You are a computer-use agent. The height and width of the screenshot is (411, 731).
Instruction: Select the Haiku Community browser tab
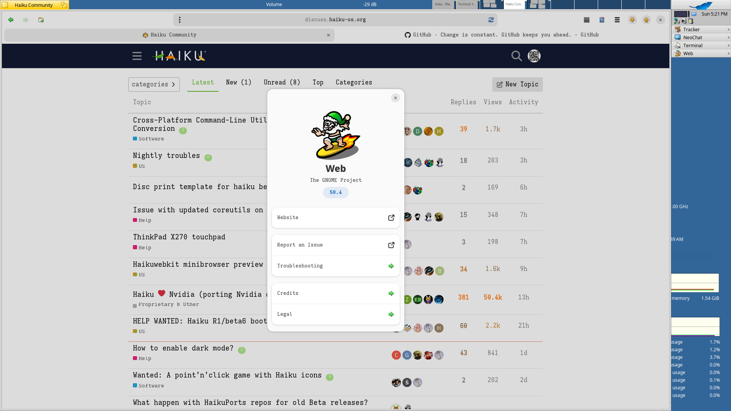(169, 35)
